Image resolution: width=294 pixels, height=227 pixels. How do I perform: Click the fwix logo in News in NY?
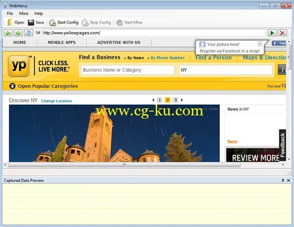click(x=233, y=142)
